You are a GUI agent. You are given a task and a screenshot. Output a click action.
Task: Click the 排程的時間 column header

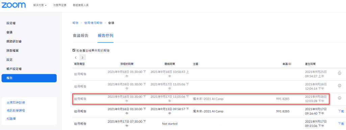(127, 64)
